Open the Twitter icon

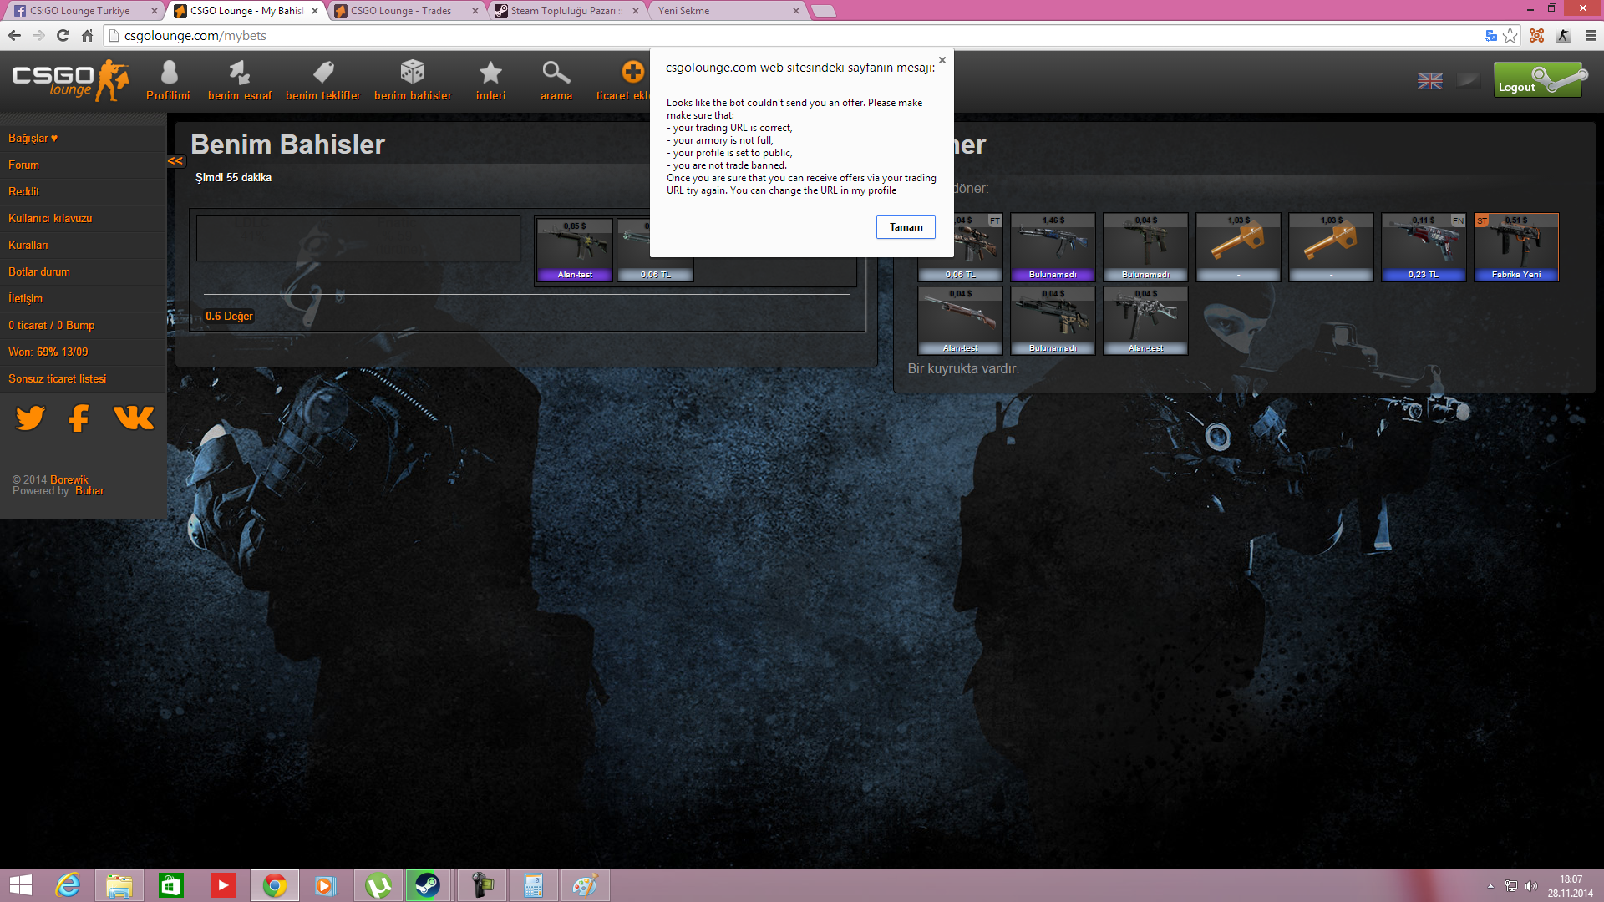click(31, 418)
